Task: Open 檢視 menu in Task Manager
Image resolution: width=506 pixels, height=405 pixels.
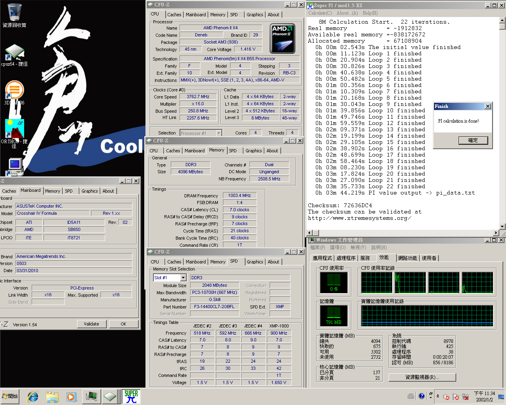Action: click(358, 248)
